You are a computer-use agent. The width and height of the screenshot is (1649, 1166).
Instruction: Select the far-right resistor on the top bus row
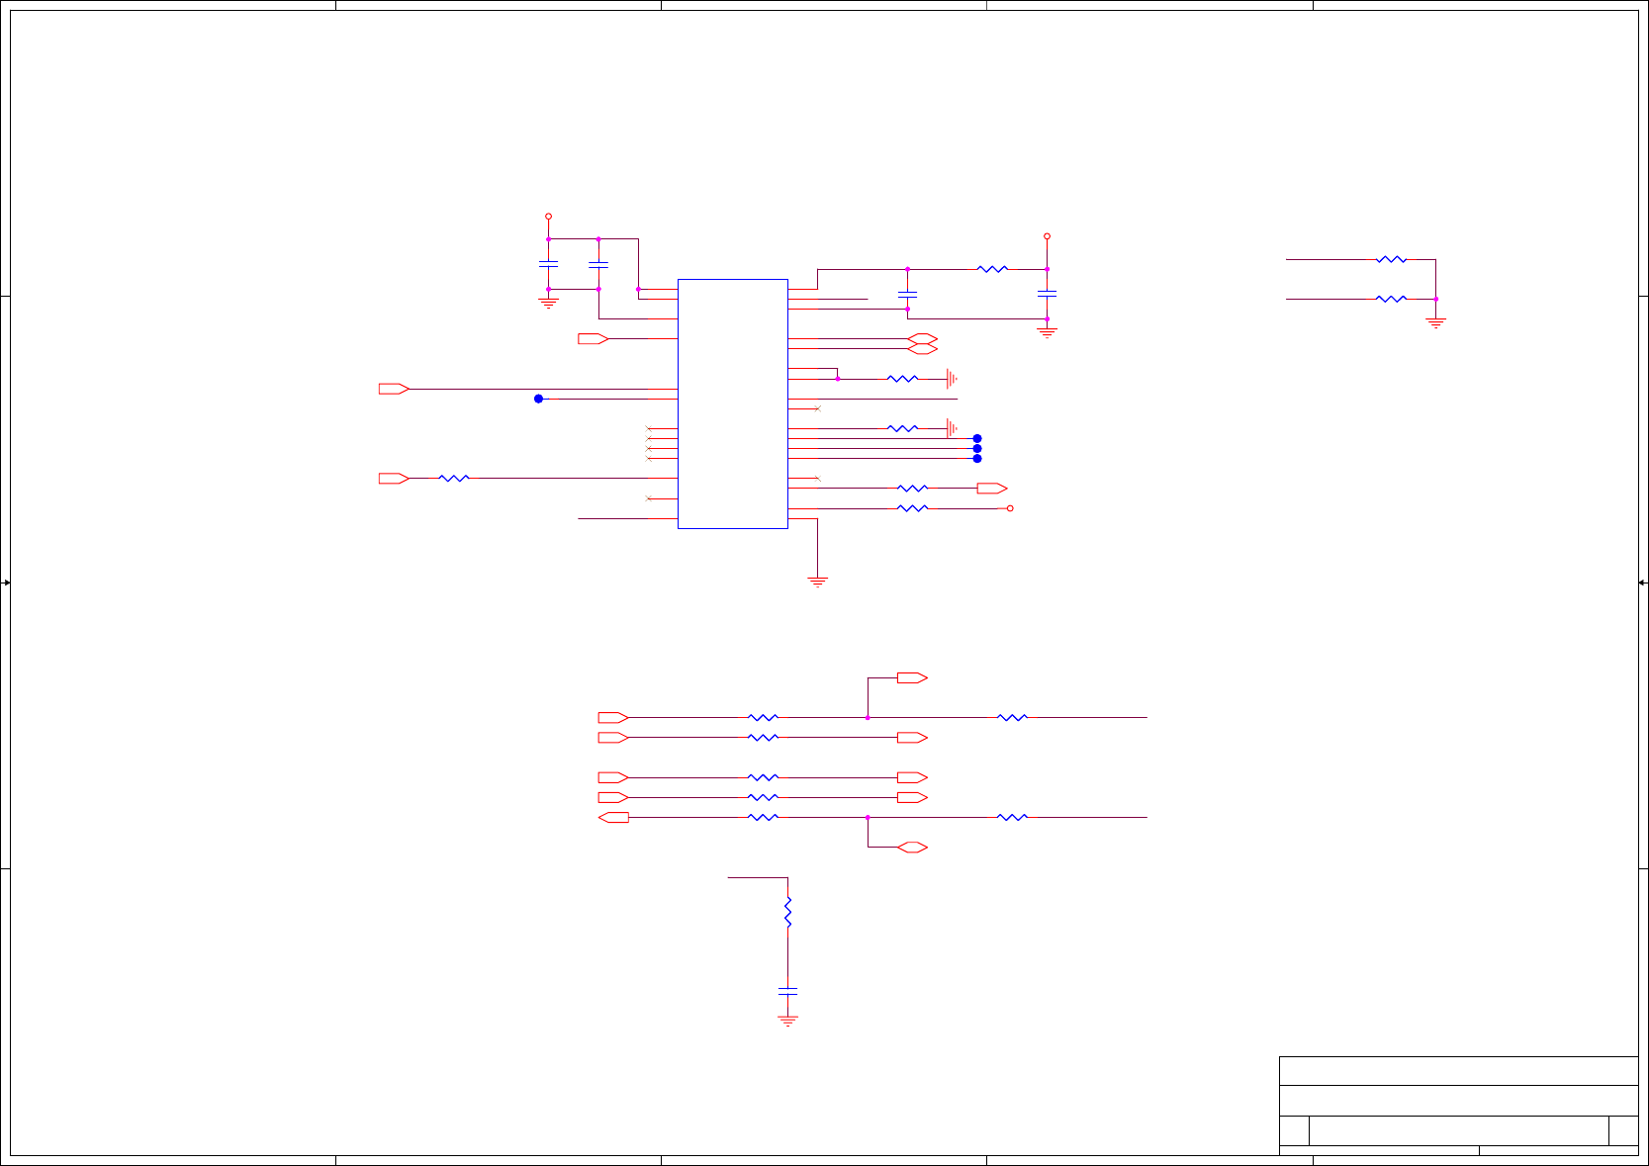click(1012, 717)
